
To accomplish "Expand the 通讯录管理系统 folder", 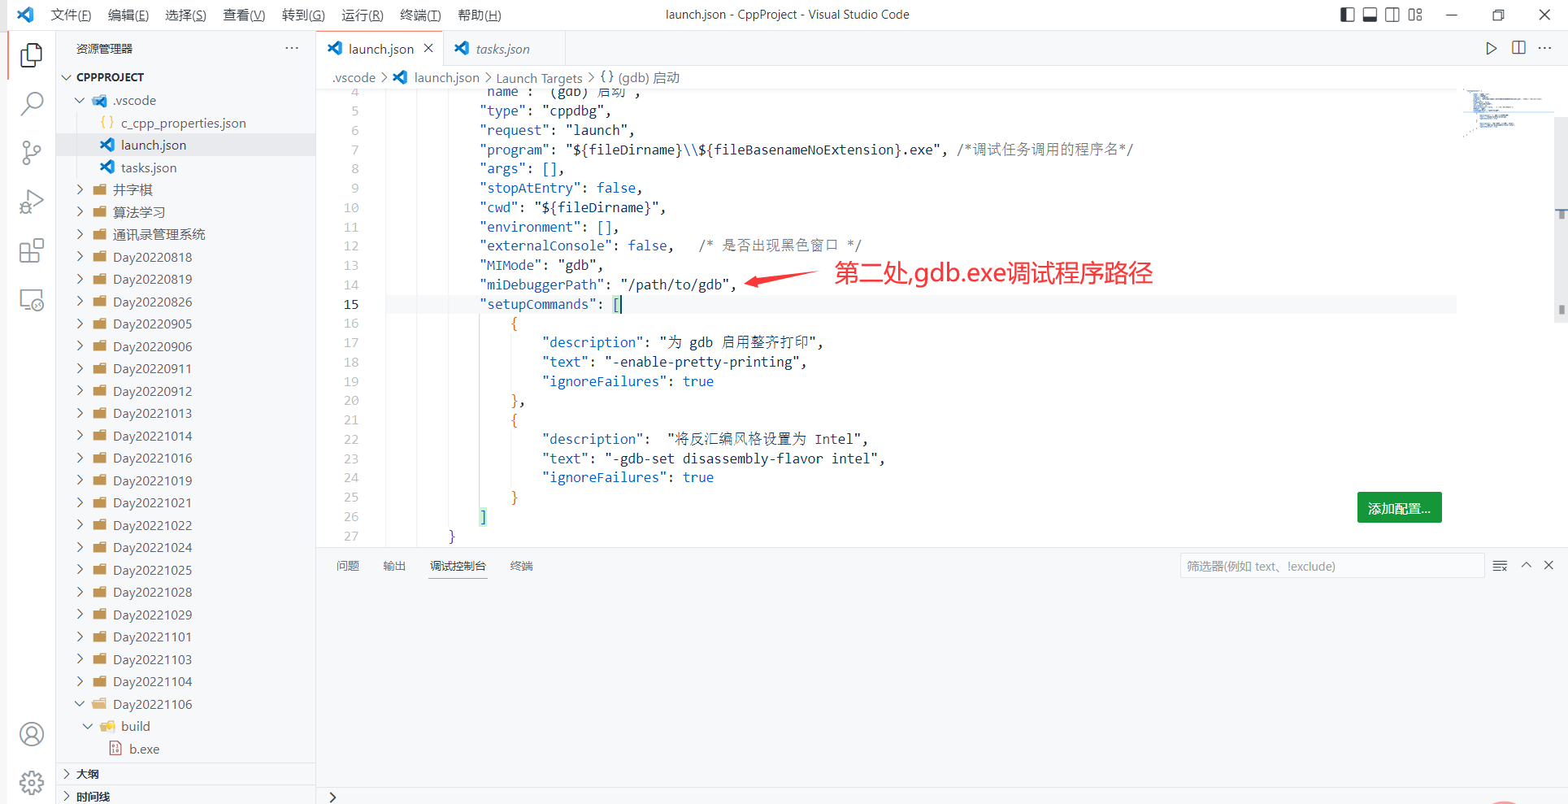I will pyautogui.click(x=80, y=234).
